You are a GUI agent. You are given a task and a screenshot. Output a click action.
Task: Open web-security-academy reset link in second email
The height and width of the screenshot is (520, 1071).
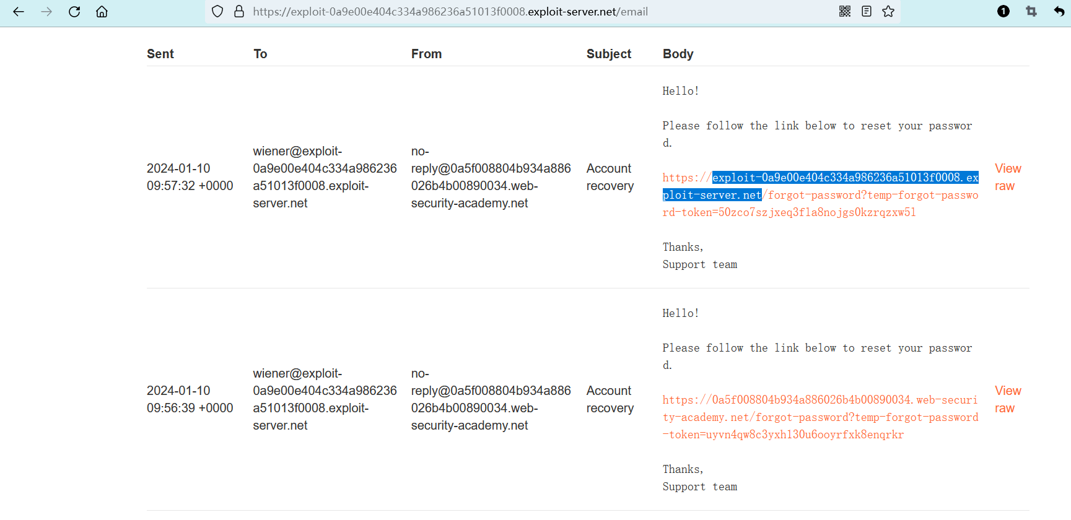(x=820, y=417)
